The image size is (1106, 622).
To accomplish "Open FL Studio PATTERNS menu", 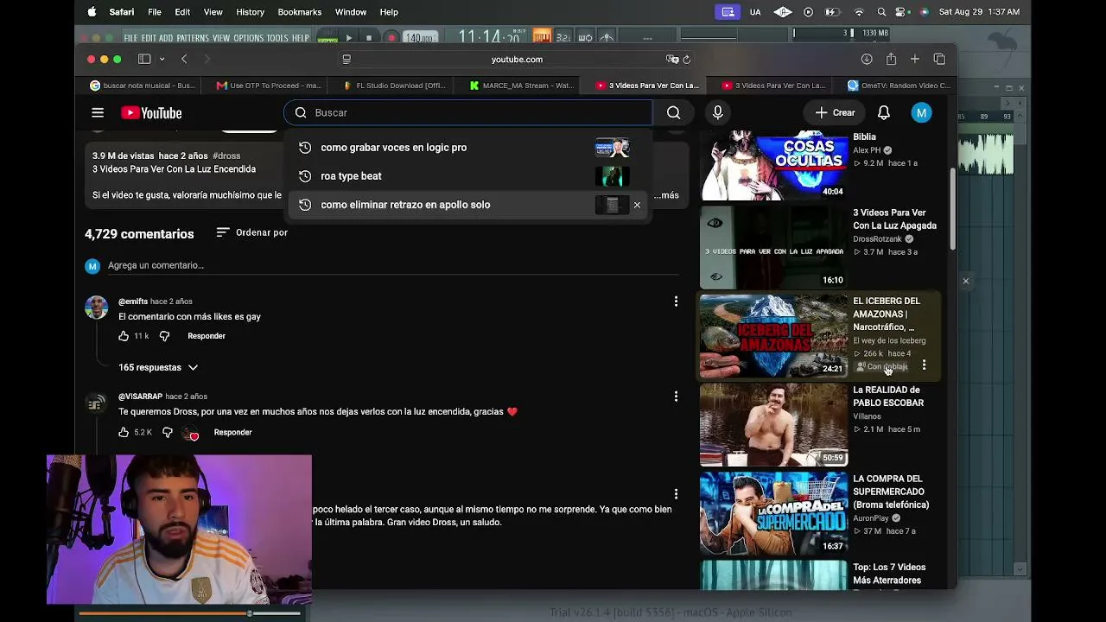I will [x=193, y=38].
